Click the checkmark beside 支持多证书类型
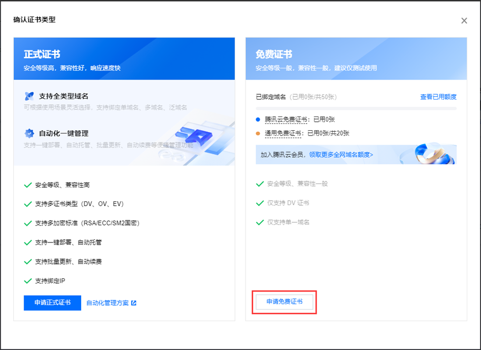The width and height of the screenshot is (481, 350). coord(28,204)
